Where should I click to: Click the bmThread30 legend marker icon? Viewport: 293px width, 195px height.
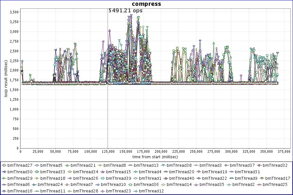coord(4,172)
